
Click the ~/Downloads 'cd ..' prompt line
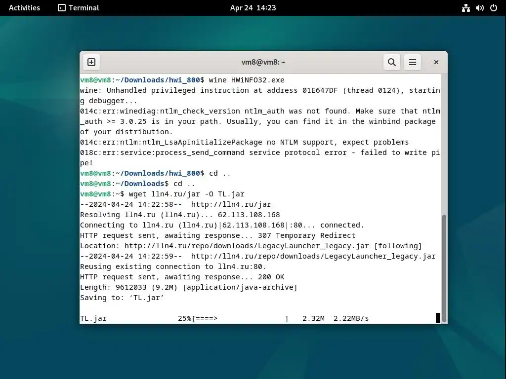click(137, 184)
